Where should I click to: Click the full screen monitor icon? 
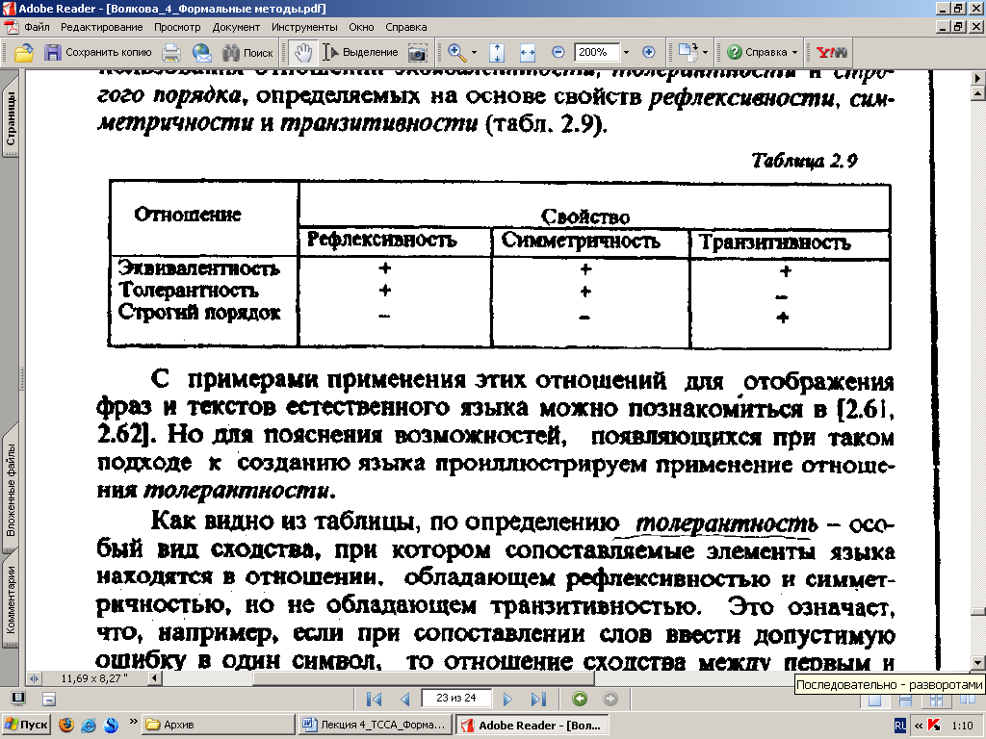click(18, 699)
